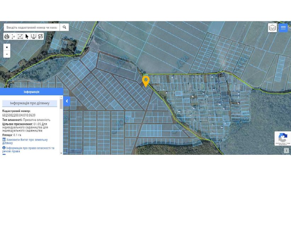Click the info panel scrollbar thumb
Image resolution: width=291 pixels, height=248 pixels.
pyautogui.click(x=61, y=104)
